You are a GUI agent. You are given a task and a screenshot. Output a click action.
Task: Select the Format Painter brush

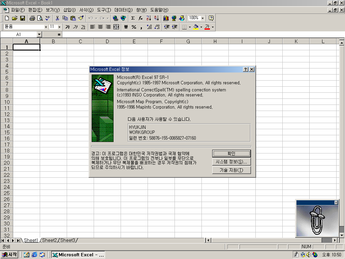[x=81, y=18]
